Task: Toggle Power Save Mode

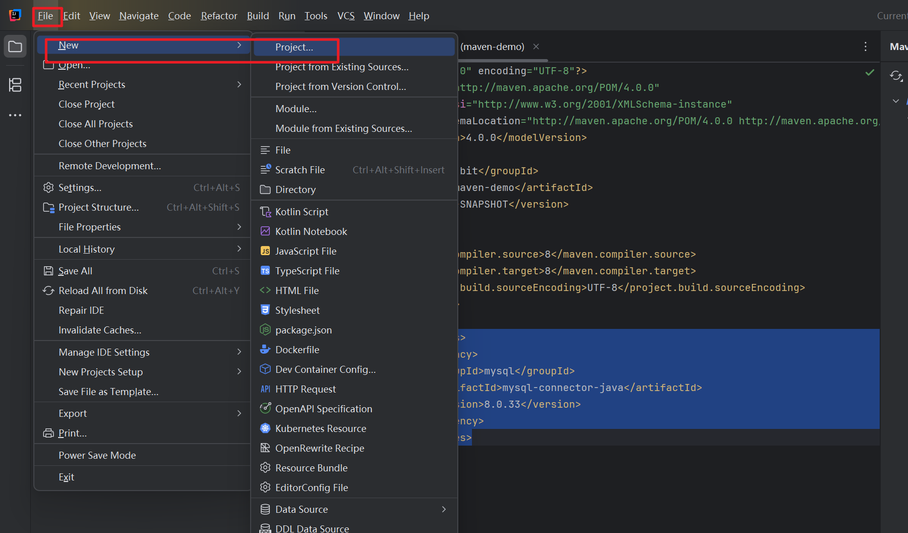Action: pyautogui.click(x=143, y=455)
